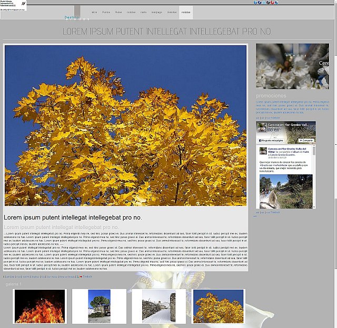
Task: Click the promociones heading
Action: (x=271, y=96)
